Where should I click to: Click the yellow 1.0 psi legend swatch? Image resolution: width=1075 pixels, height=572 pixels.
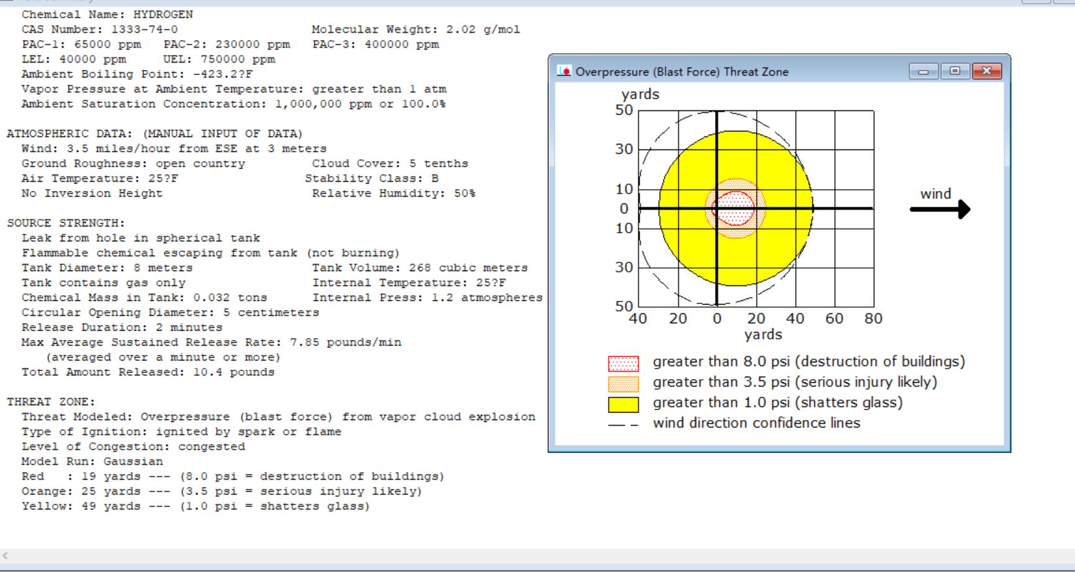point(623,404)
